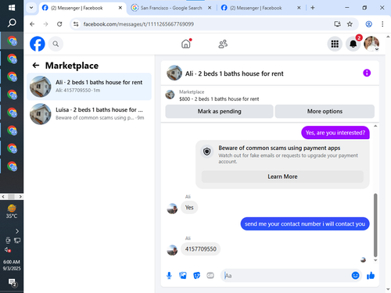Open the $800 Marketplace listing link
The height and width of the screenshot is (293, 391).
[219, 99]
